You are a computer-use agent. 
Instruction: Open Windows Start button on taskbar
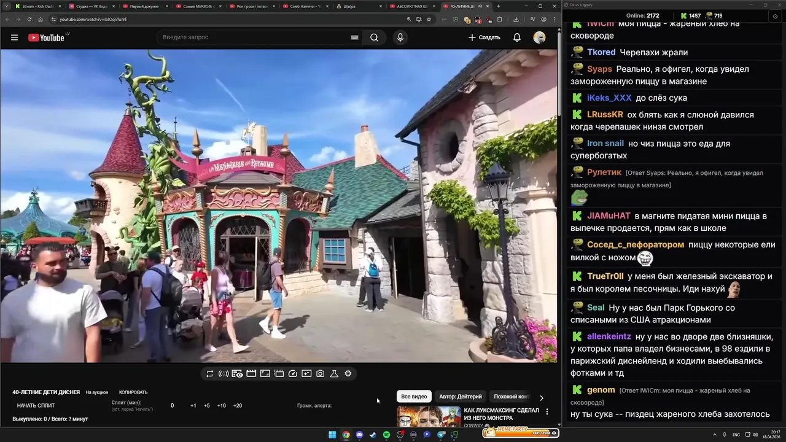tap(332, 435)
